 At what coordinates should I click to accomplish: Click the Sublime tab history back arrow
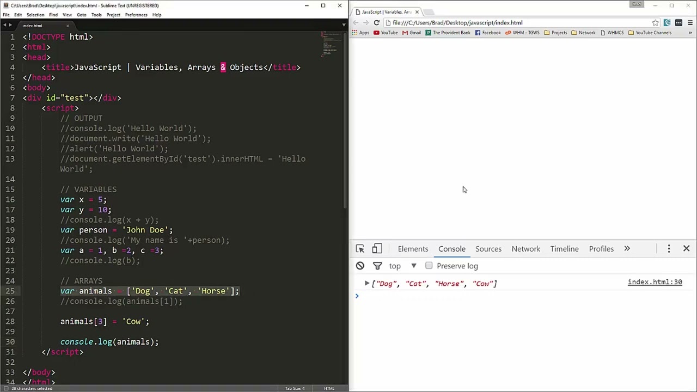4,25
